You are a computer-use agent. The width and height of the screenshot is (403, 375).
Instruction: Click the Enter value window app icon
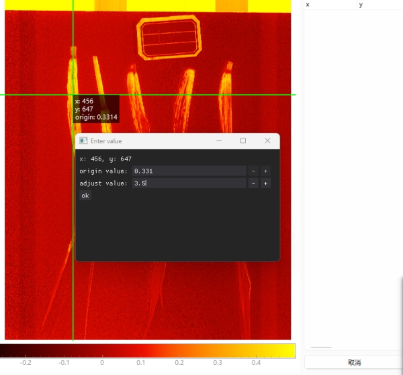(x=83, y=141)
